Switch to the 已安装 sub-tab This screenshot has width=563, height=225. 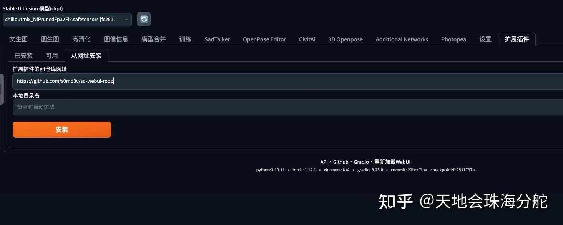(x=23, y=55)
